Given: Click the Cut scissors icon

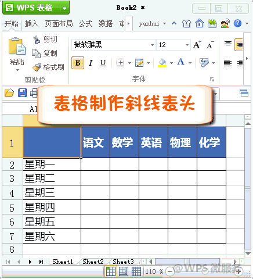Looking at the screenshot, I should 36,40.
